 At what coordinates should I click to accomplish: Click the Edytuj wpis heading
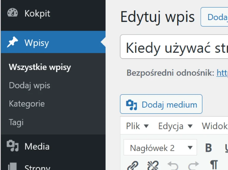coord(158,17)
